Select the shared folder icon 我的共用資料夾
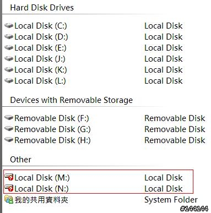This screenshot has width=211, height=213. click(x=9, y=199)
